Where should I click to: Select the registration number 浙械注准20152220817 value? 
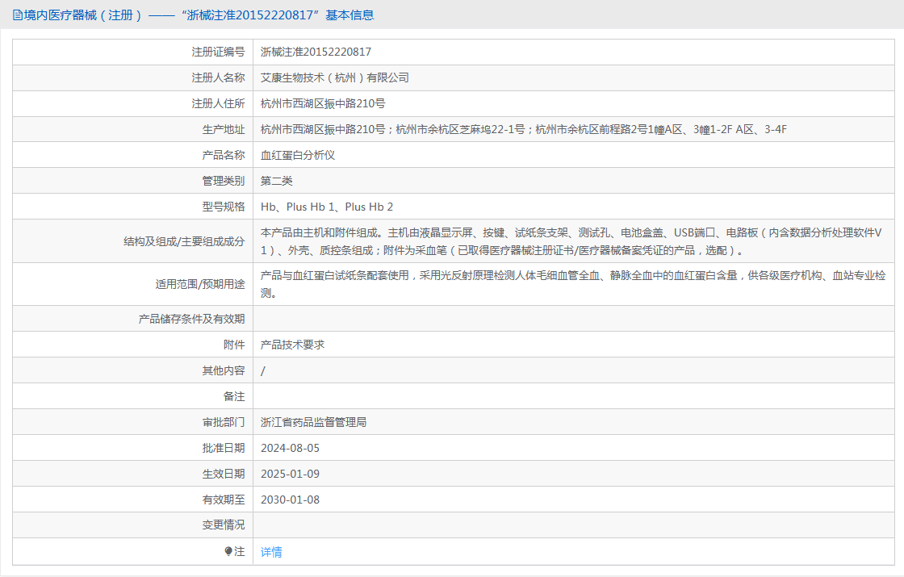click(x=316, y=52)
